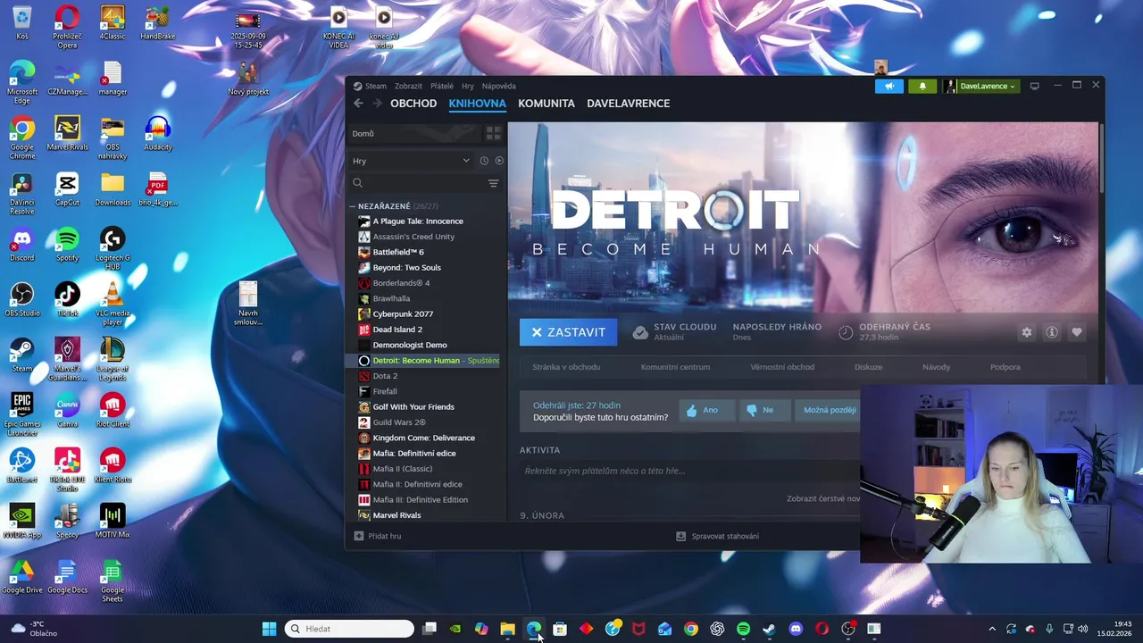Viewport: 1143px width, 643px height.
Task: Click the taskbar Hledat search box
Action: [349, 629]
